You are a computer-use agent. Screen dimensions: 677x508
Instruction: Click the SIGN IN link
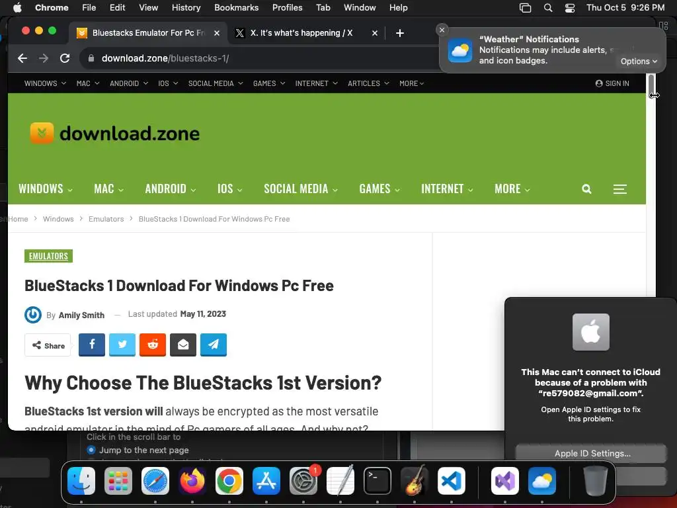tap(612, 83)
